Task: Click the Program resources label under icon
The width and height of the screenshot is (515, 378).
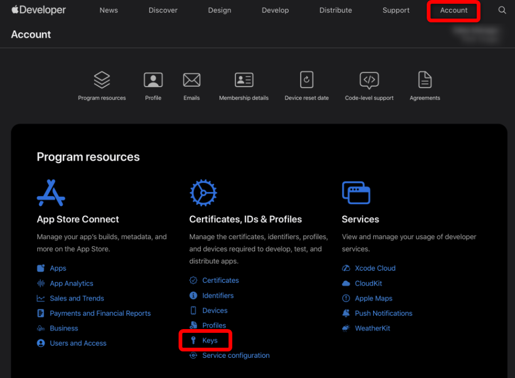Action: (102, 98)
